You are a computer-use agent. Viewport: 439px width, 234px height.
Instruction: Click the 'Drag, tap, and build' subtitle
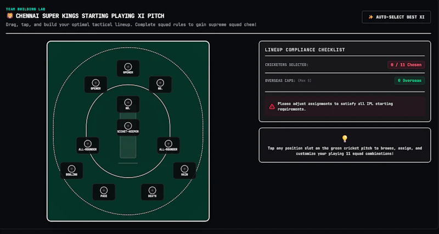coord(131,25)
